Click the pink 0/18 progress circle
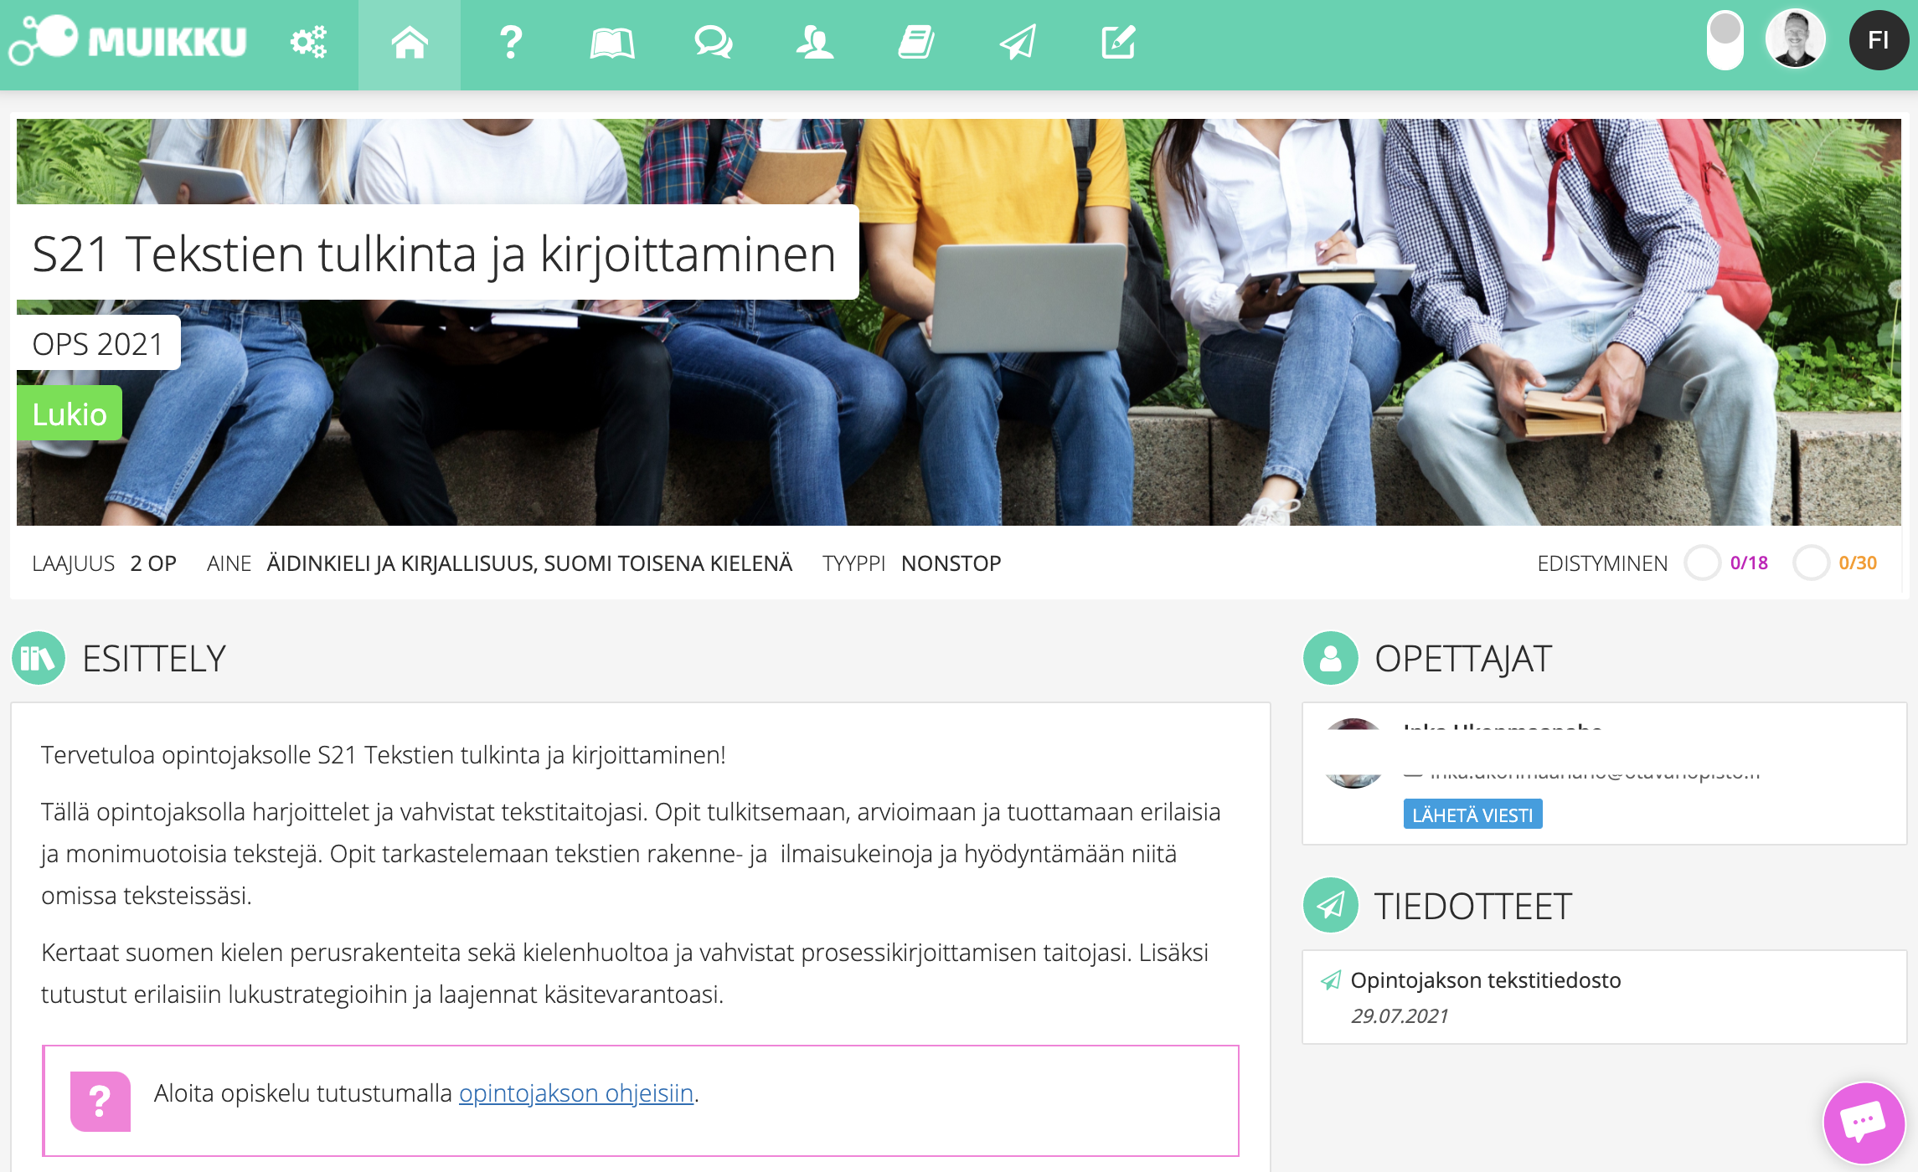 (1701, 563)
